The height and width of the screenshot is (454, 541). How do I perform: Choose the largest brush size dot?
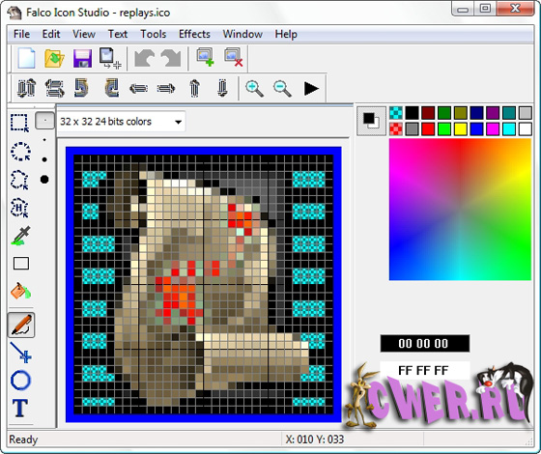pos(44,180)
